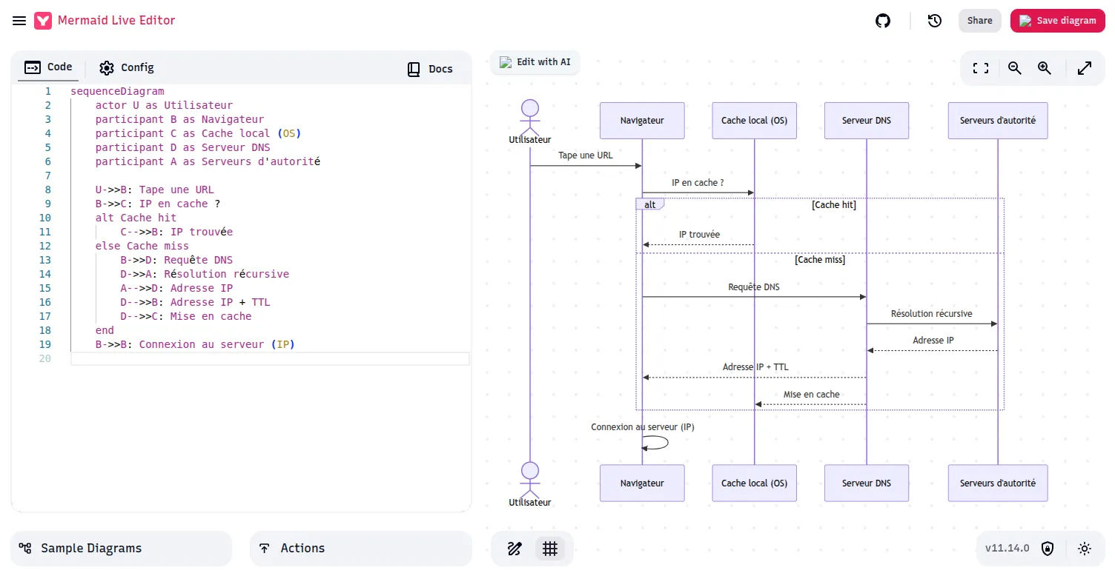Click the Config gear icon

pos(107,68)
